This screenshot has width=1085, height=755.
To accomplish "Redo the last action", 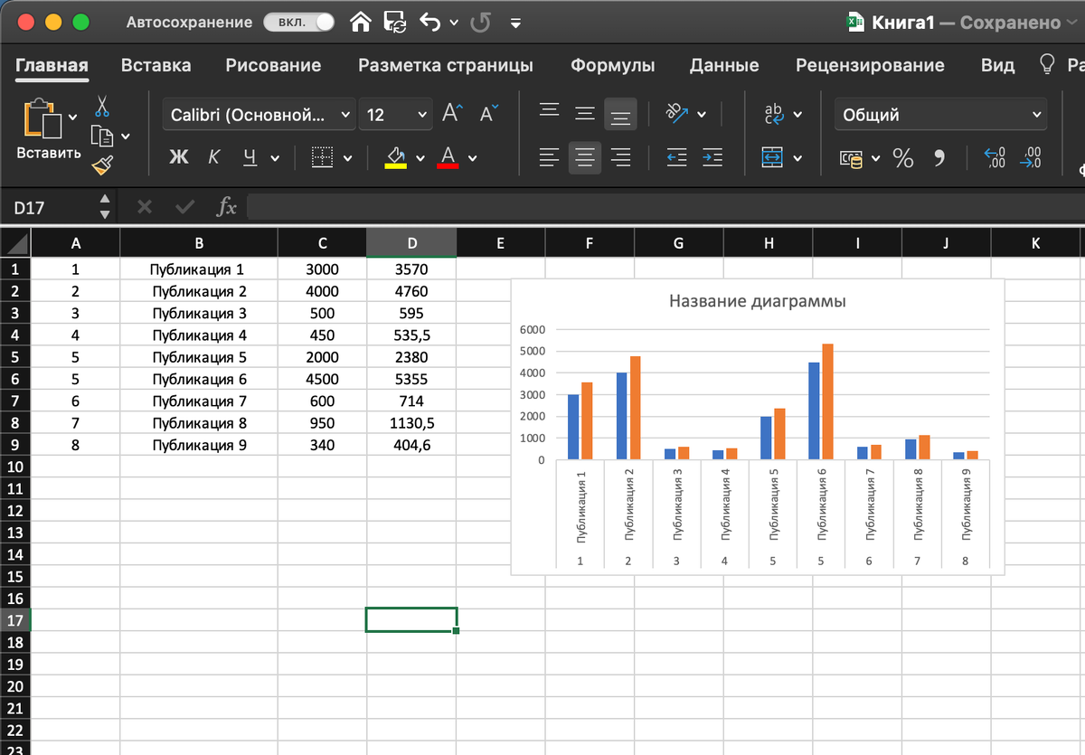I will coord(480,23).
